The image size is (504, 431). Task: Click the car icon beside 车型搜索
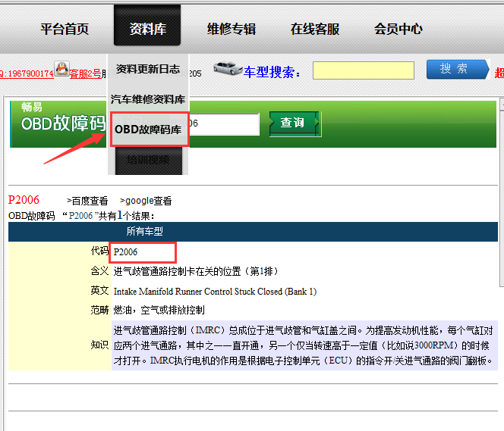228,68
